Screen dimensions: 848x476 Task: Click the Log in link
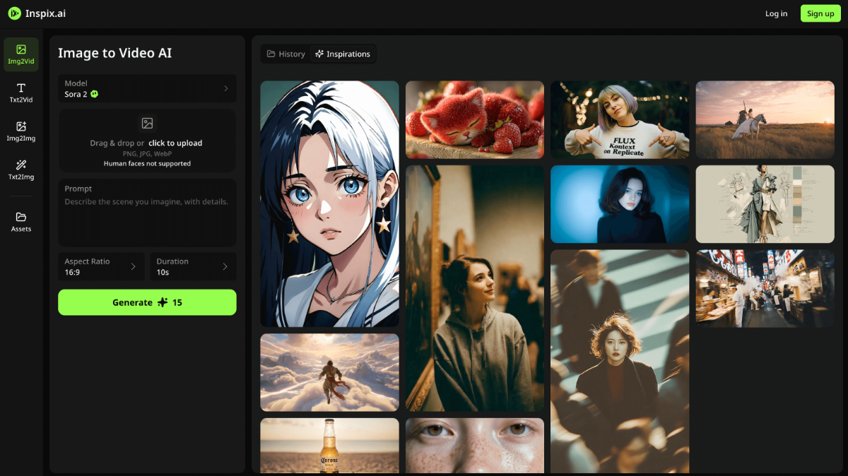coord(776,13)
